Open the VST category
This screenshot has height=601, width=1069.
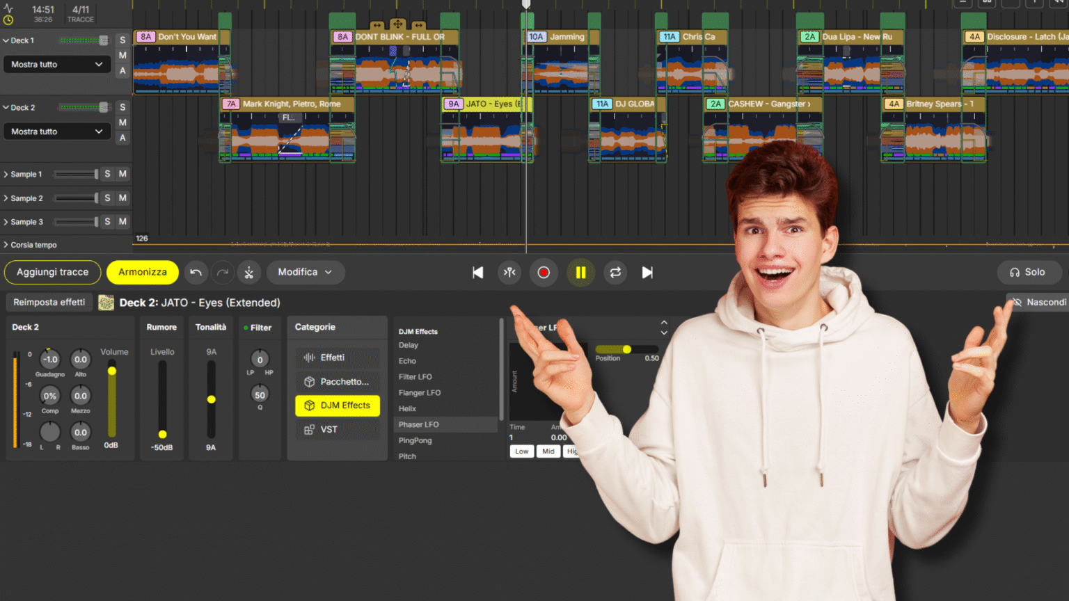coord(338,430)
